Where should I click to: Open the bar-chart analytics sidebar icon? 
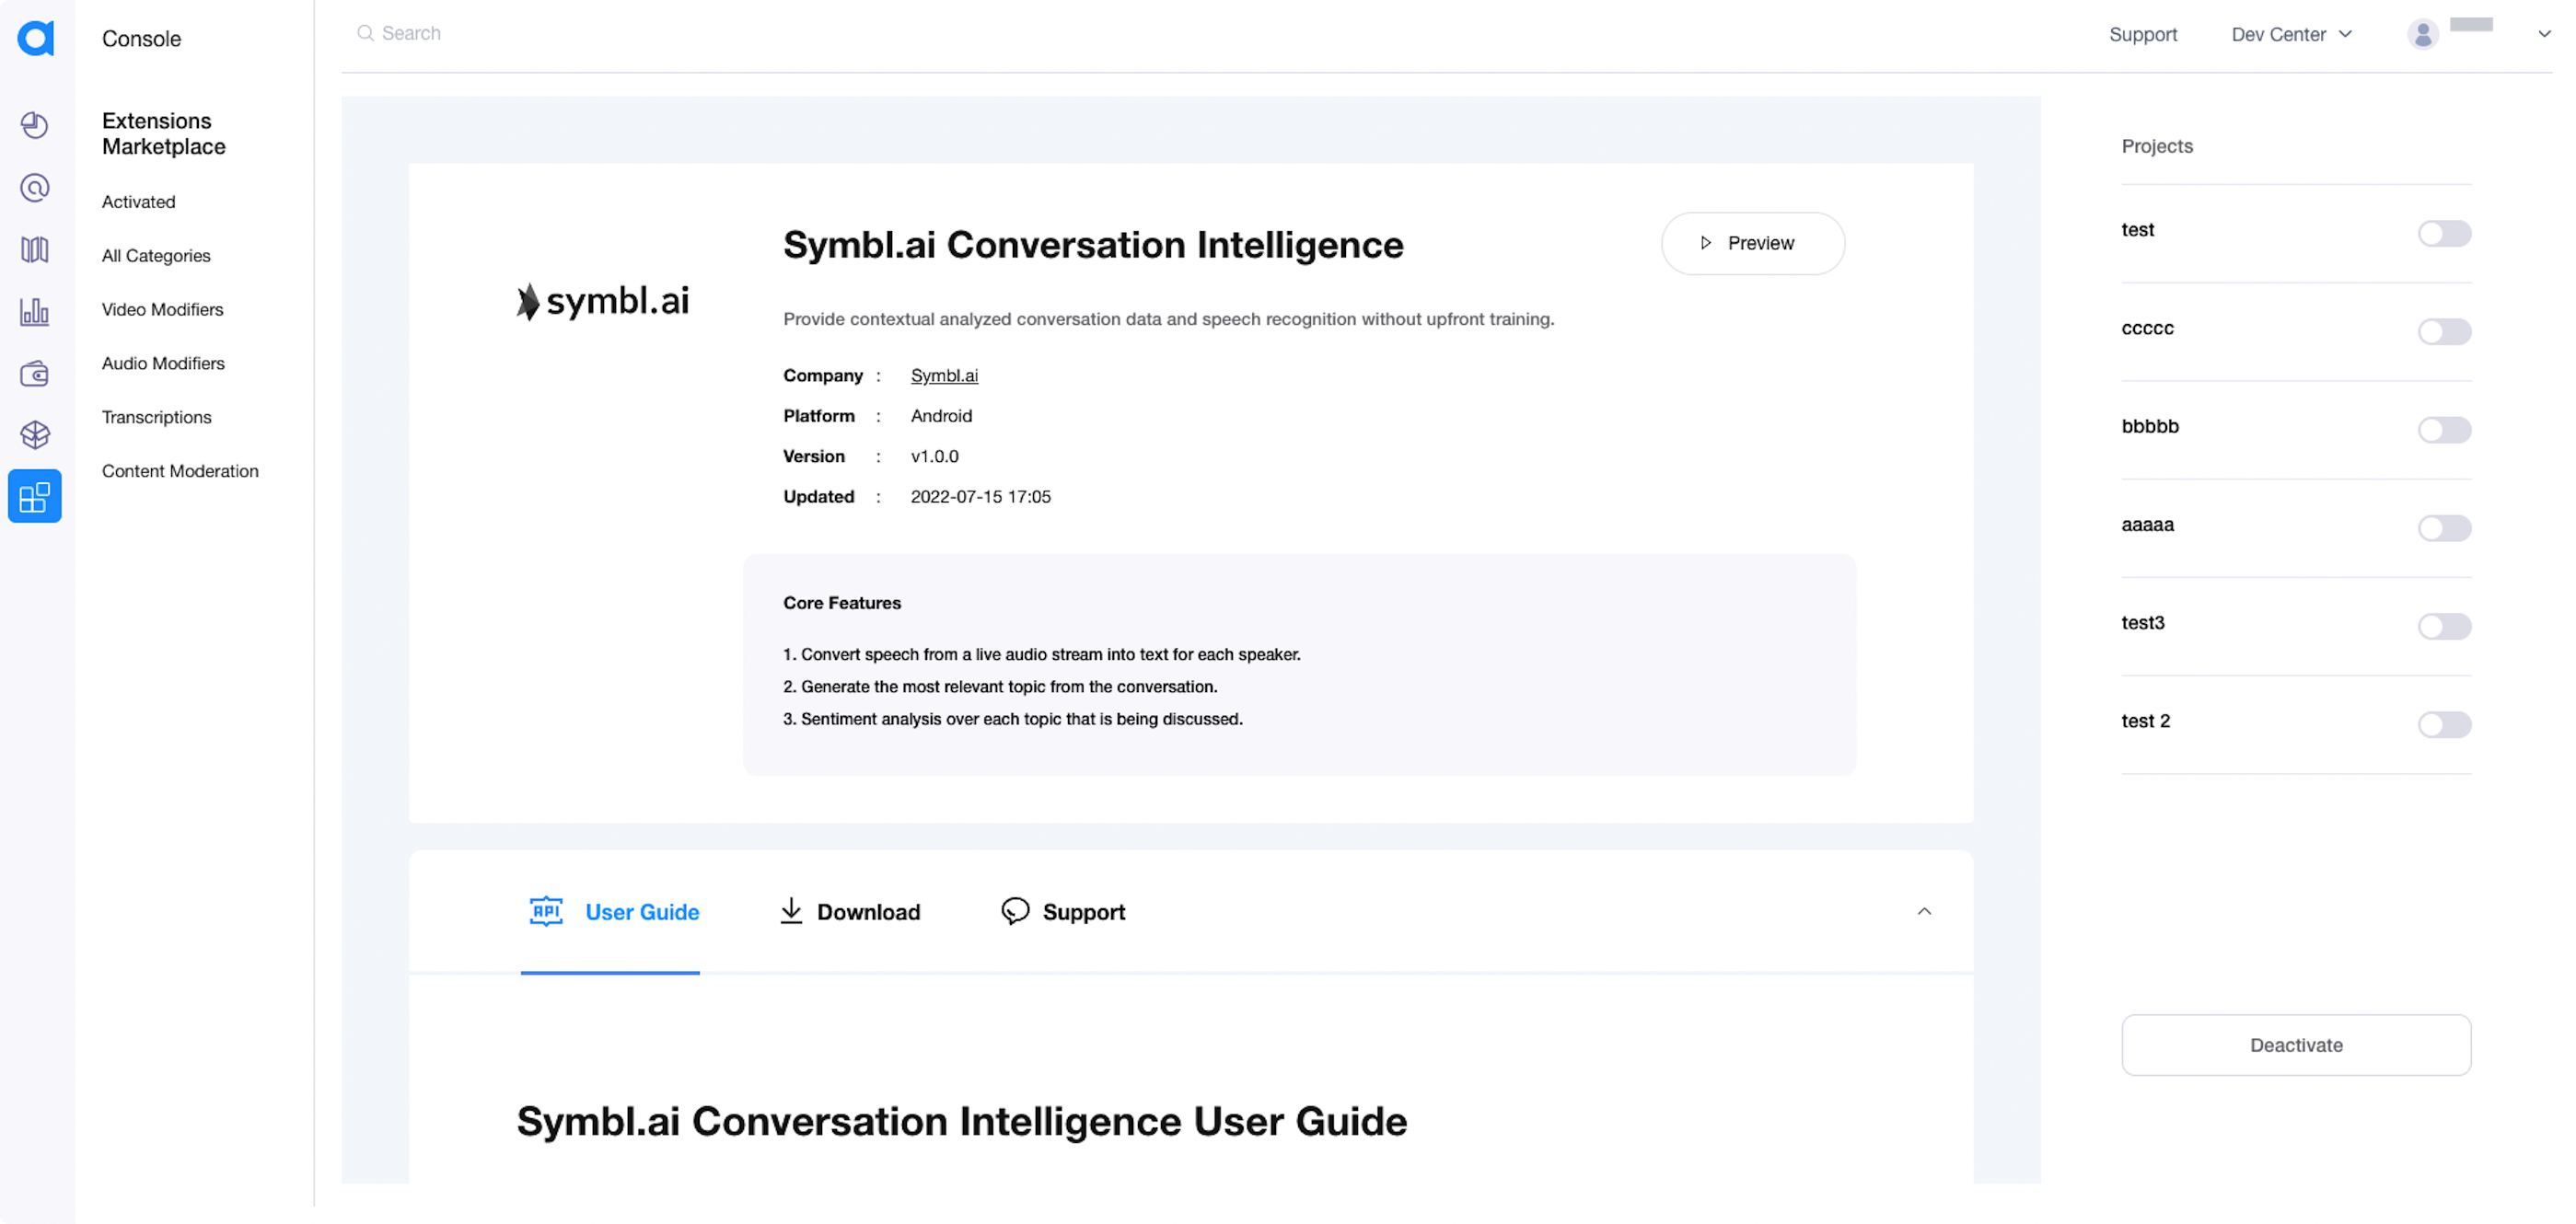[x=35, y=311]
